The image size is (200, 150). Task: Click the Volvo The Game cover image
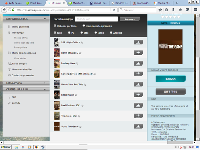tap(170, 47)
